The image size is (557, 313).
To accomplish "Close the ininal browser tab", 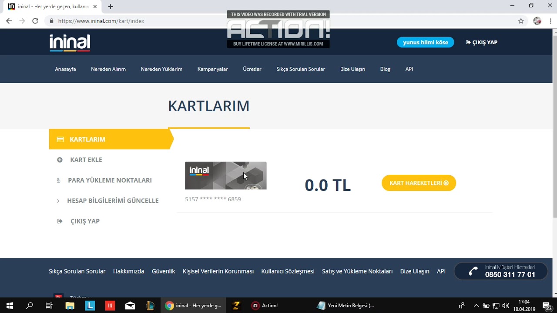I will click(95, 7).
